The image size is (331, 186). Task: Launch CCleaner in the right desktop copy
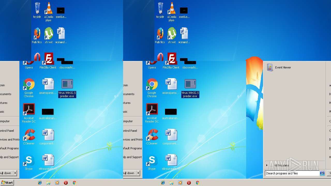click(152, 137)
